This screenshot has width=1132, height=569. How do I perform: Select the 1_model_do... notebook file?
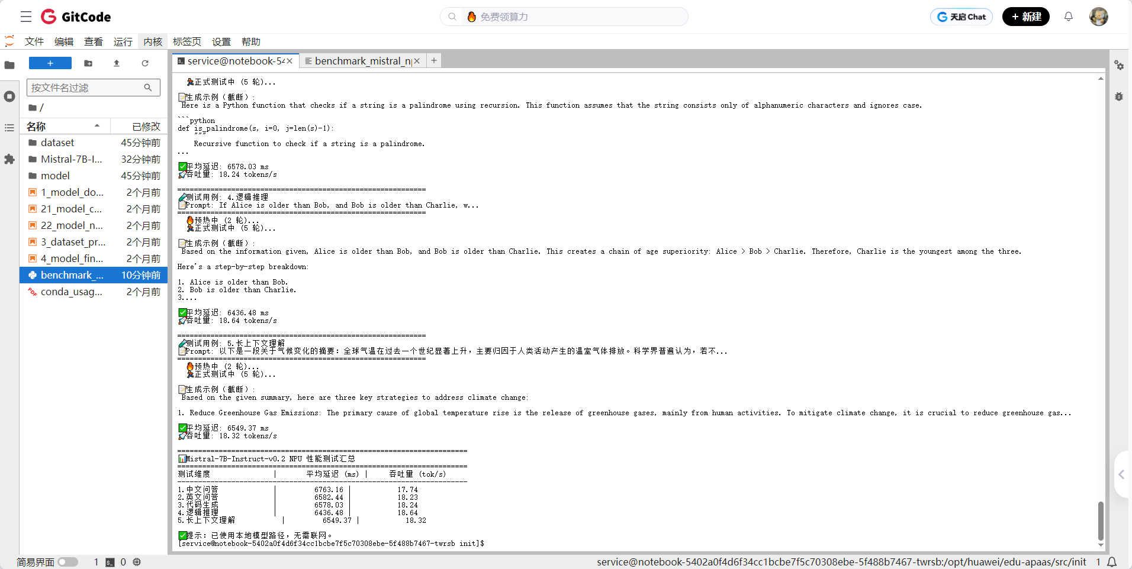(94, 192)
